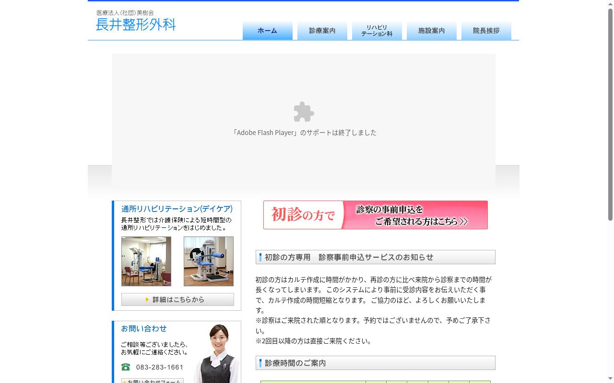614x383 pixels.
Task: Click the Flash plugin puzzle piece icon
Action: tap(304, 112)
